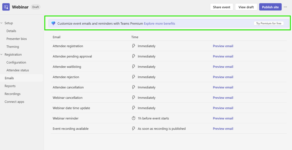The height and width of the screenshot is (150, 292).
Task: Click lightning icon in Webinar cancellation row
Action: click(x=133, y=98)
